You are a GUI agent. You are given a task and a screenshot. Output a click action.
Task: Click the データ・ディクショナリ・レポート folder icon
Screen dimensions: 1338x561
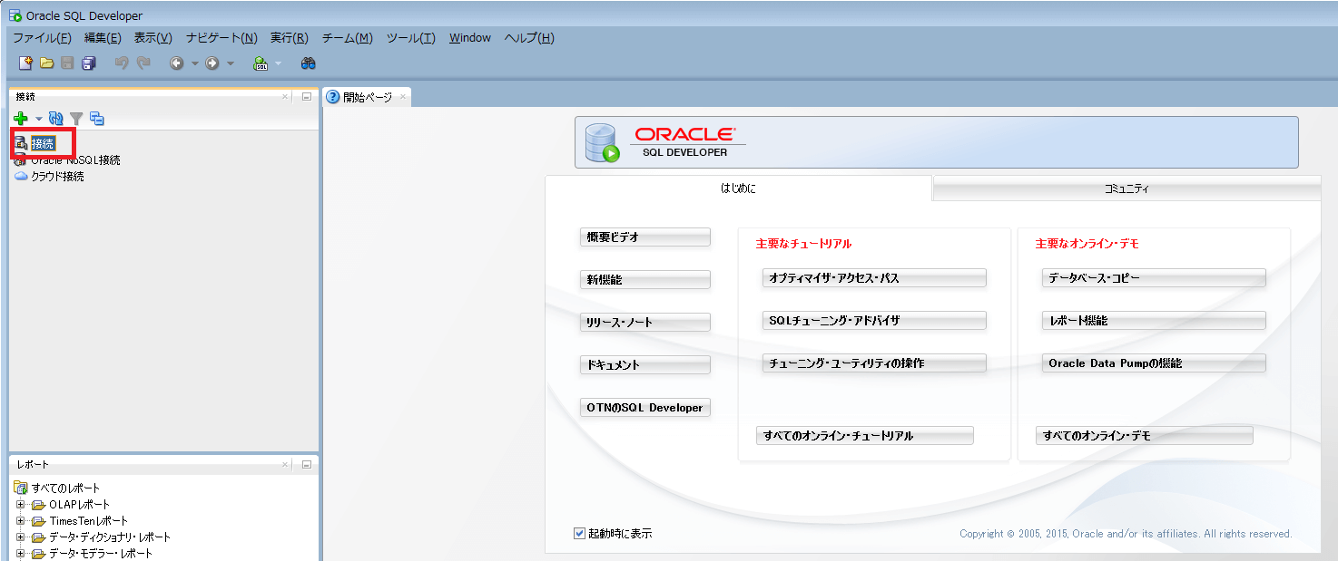coord(38,537)
